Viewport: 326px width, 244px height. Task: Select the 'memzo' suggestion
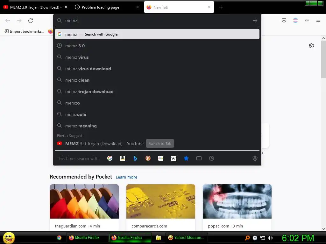[x=157, y=103]
